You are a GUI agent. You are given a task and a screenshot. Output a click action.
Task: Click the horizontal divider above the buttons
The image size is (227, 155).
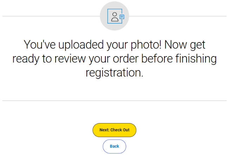[x=115, y=101]
